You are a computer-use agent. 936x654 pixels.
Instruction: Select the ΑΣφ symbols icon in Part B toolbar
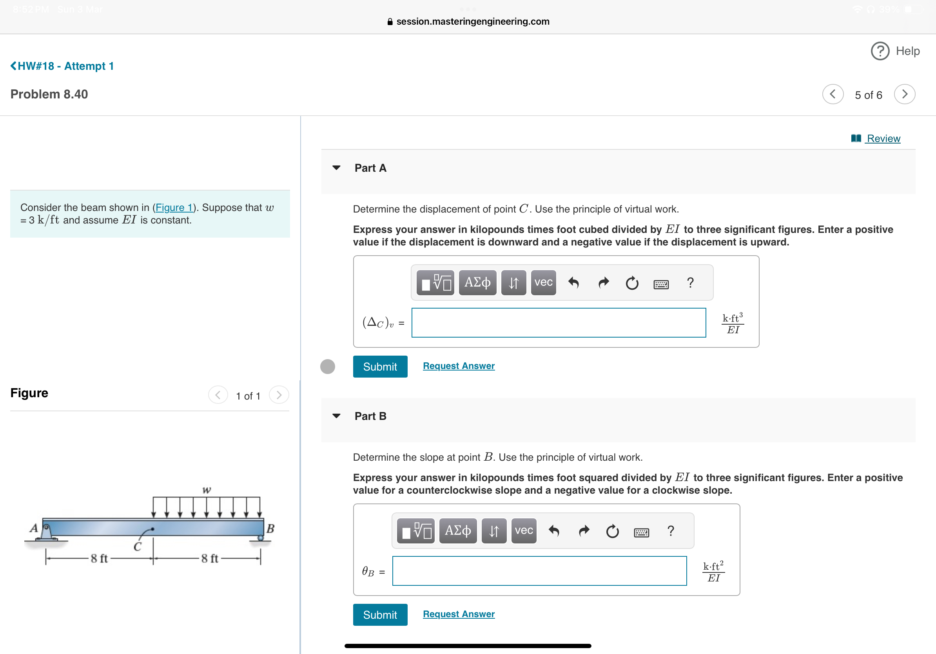[x=457, y=530]
